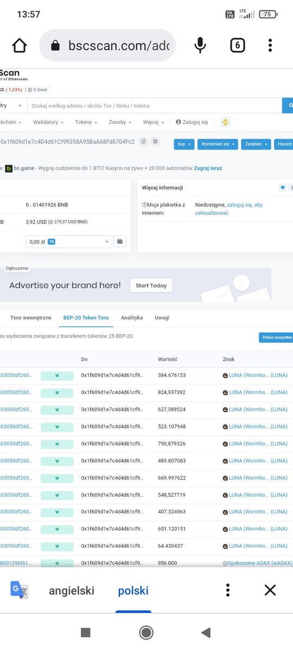The width and height of the screenshot is (293, 652).
Task: Click the heart favorite icon
Action: point(283,187)
